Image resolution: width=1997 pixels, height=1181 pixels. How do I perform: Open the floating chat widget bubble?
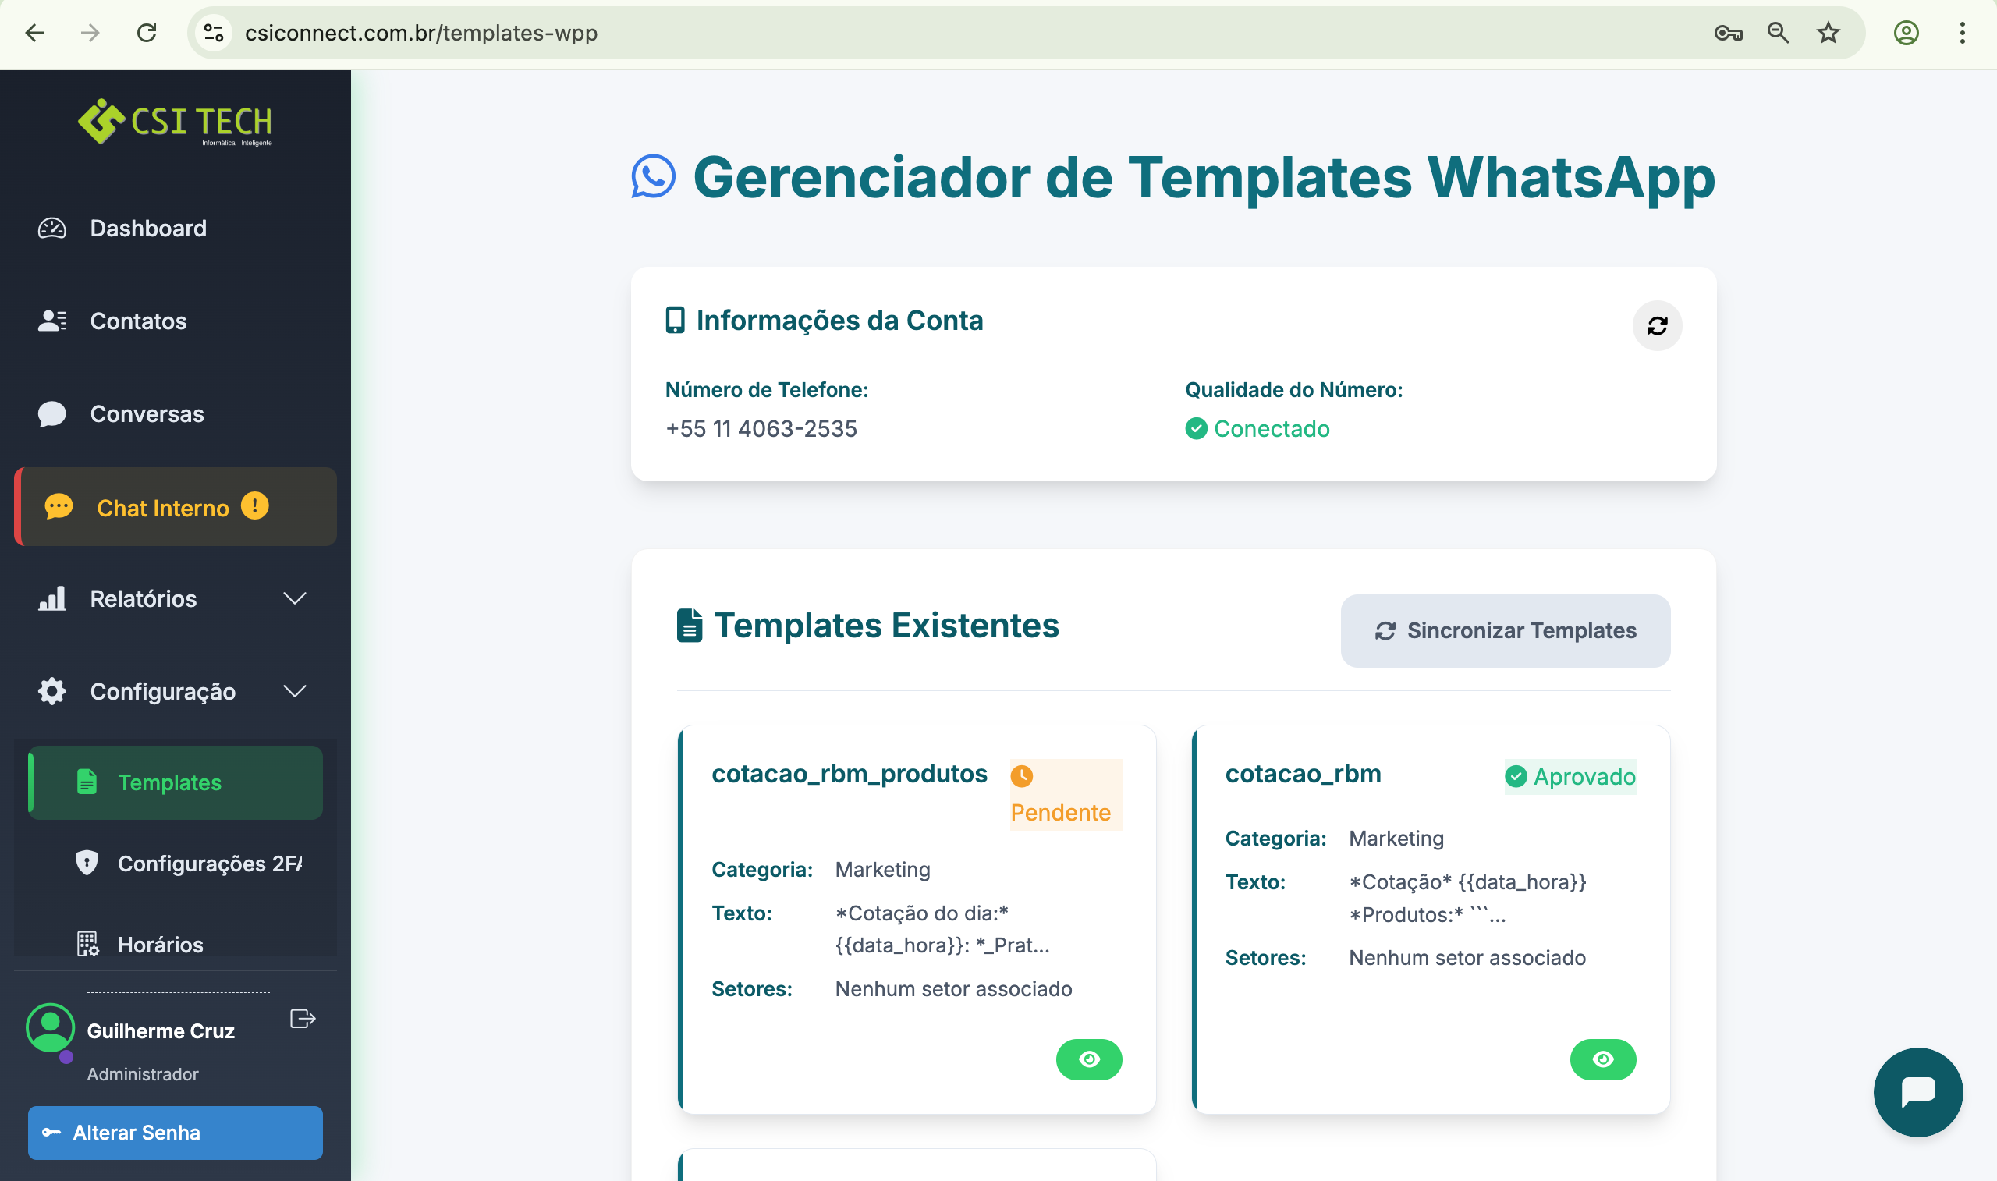[1917, 1092]
